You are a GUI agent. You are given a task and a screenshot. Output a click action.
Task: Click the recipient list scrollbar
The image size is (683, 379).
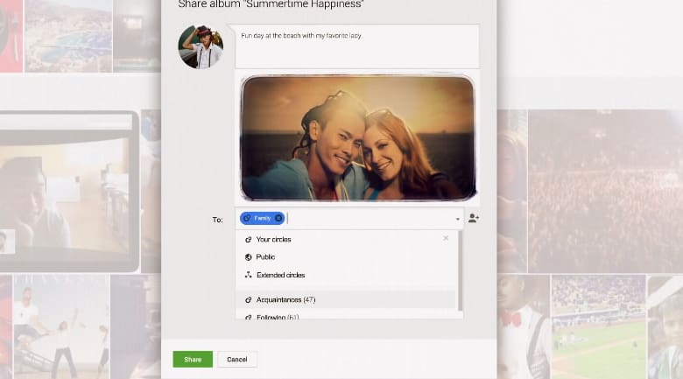click(x=460, y=271)
